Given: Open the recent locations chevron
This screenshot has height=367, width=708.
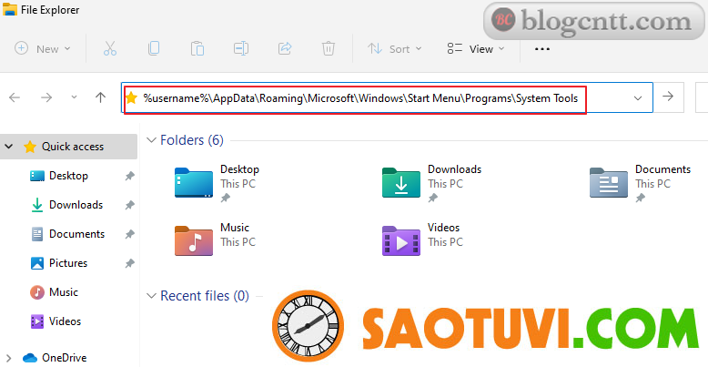Looking at the screenshot, I should (x=74, y=97).
